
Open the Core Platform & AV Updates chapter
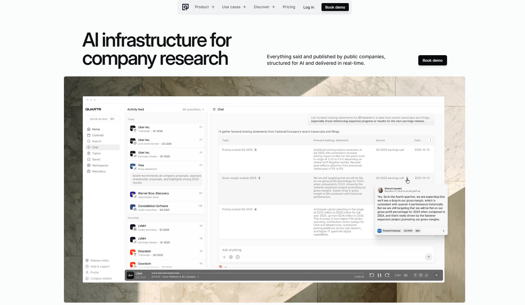175,277
